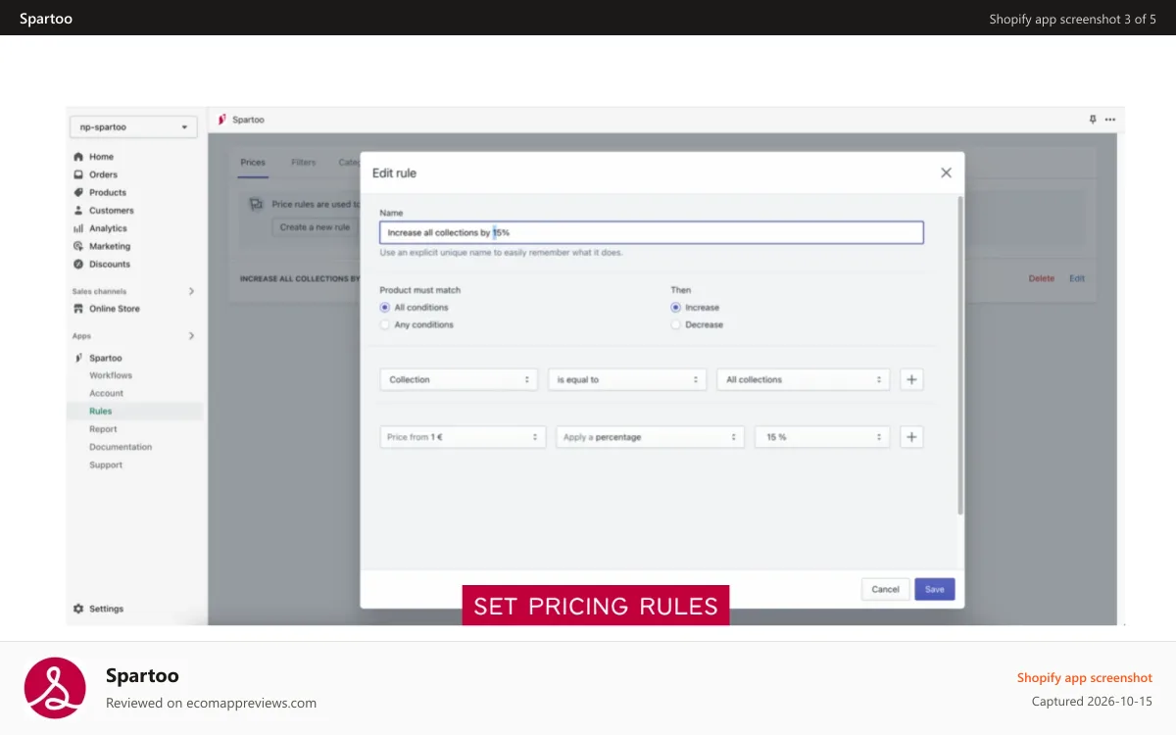Close the Edit rule dialog
Screen dimensions: 1176x735
(946, 172)
